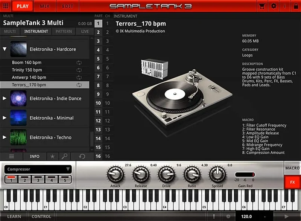The height and width of the screenshot is (221, 301).
Task: Click the padlock icon in top bar
Action: coord(296,6)
